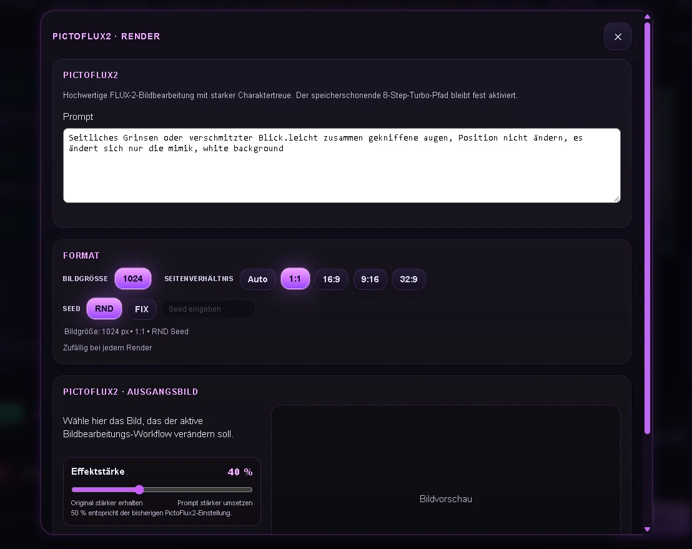Select the 1:1 aspect ratio
Image resolution: width=692 pixels, height=549 pixels.
pos(295,279)
